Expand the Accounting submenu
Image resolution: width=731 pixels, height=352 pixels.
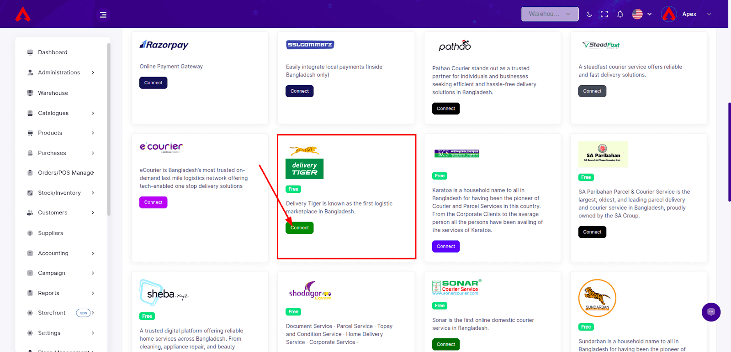61,253
